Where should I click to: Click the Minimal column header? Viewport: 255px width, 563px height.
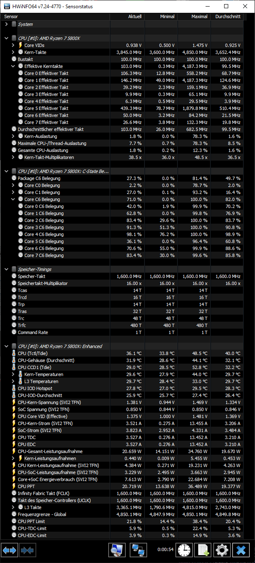pyautogui.click(x=160, y=16)
